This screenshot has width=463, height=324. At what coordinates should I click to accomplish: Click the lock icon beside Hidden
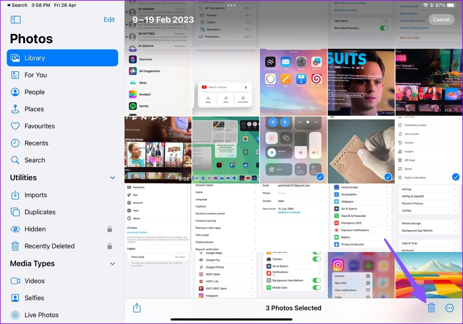110,229
